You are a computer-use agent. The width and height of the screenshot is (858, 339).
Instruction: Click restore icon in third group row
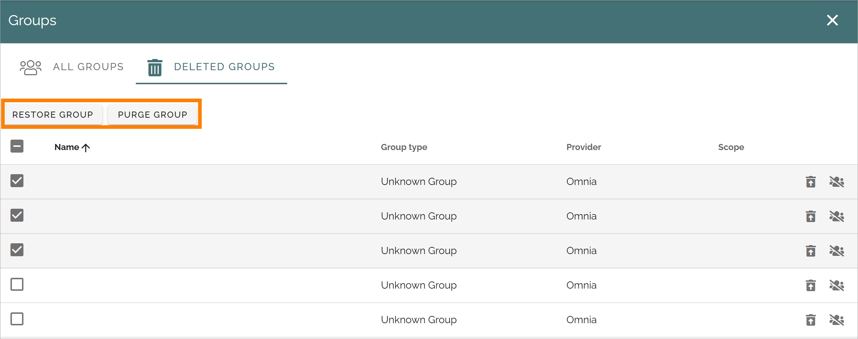811,251
